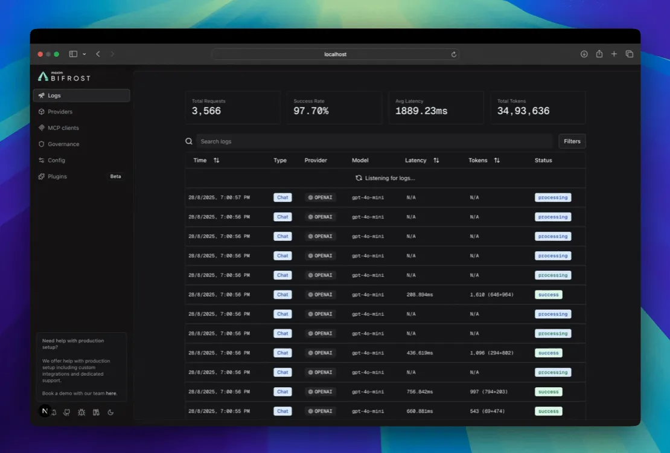670x453 pixels.
Task: Open the log entry at 7:00:55 PM
Action: (386, 411)
